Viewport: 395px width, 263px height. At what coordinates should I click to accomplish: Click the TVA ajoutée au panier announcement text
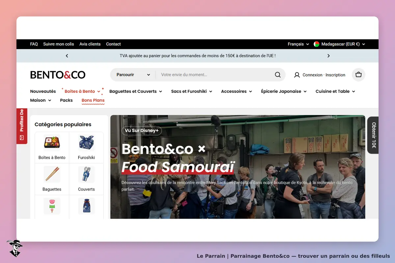click(197, 56)
